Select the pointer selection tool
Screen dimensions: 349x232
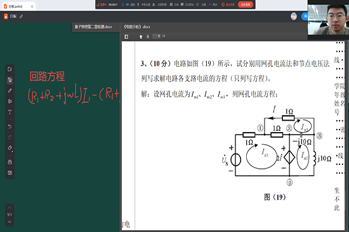10,80
